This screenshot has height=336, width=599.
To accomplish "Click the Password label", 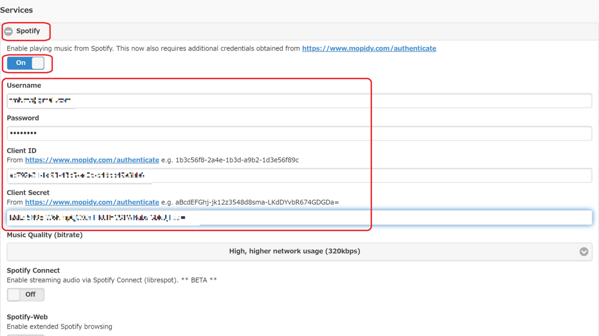I will coord(23,118).
